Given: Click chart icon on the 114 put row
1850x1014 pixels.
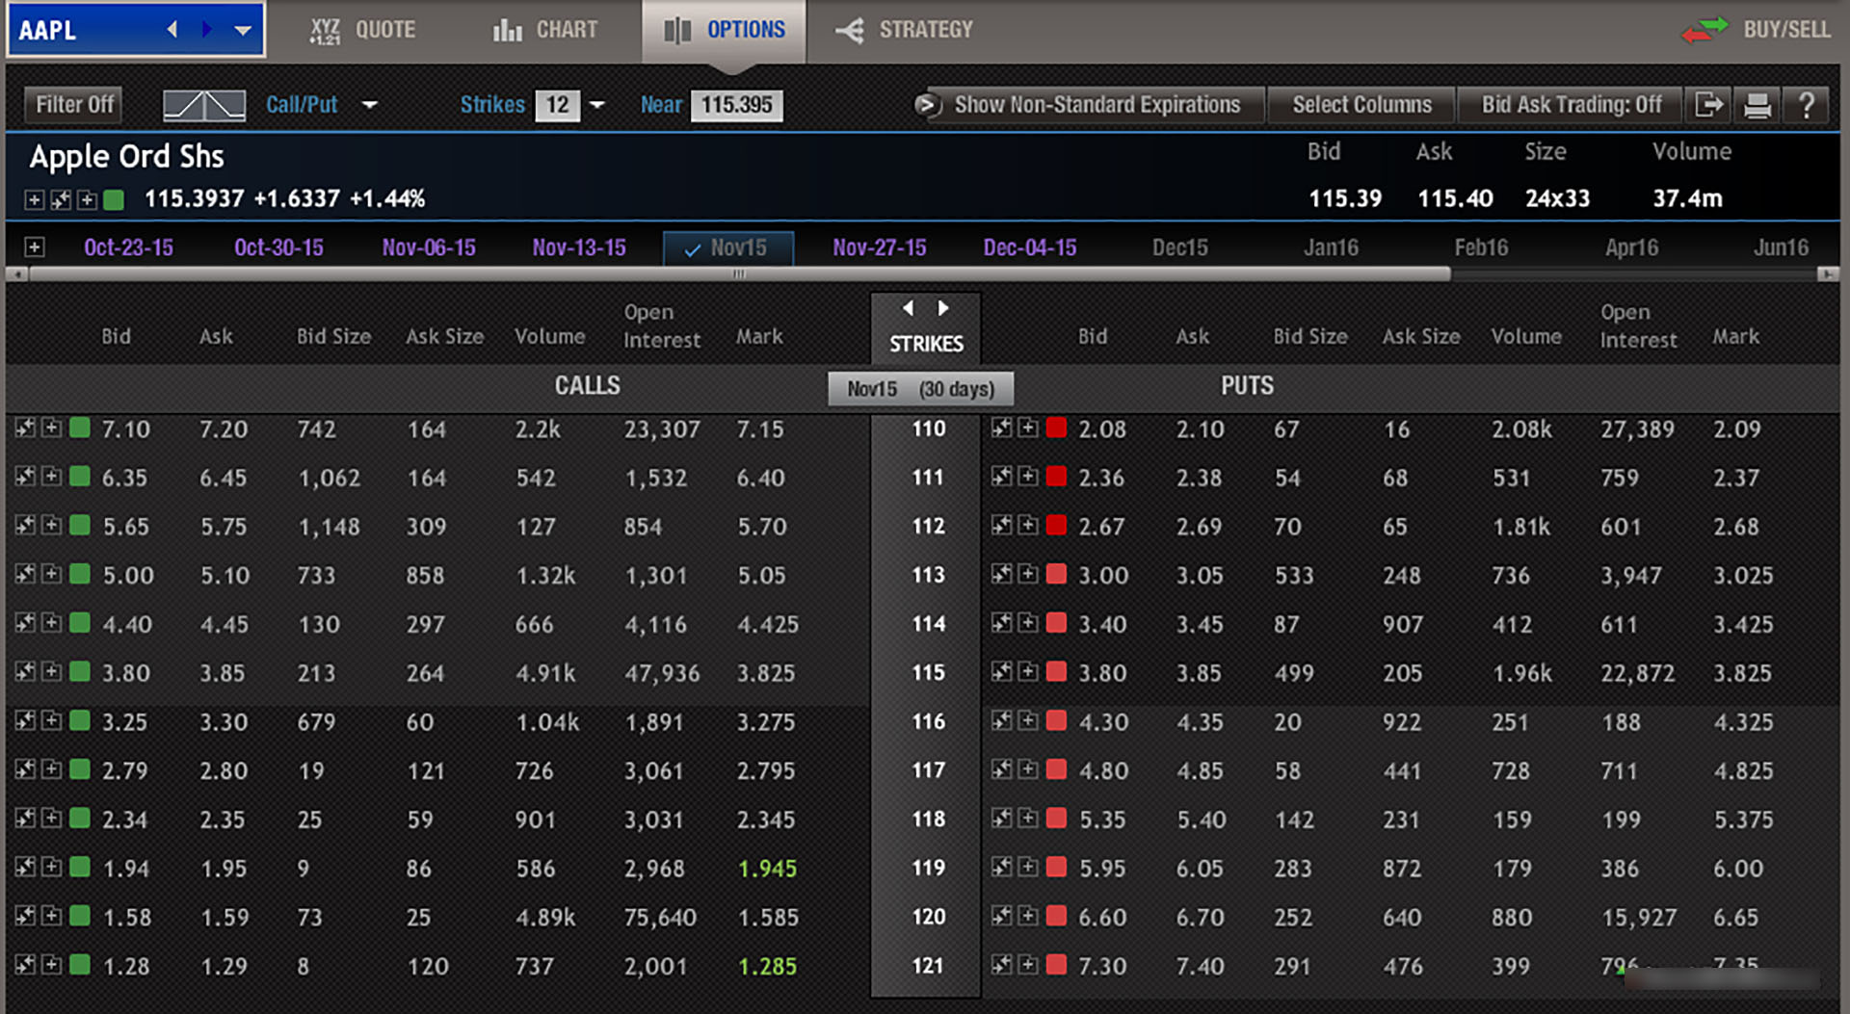Looking at the screenshot, I should click(1001, 623).
